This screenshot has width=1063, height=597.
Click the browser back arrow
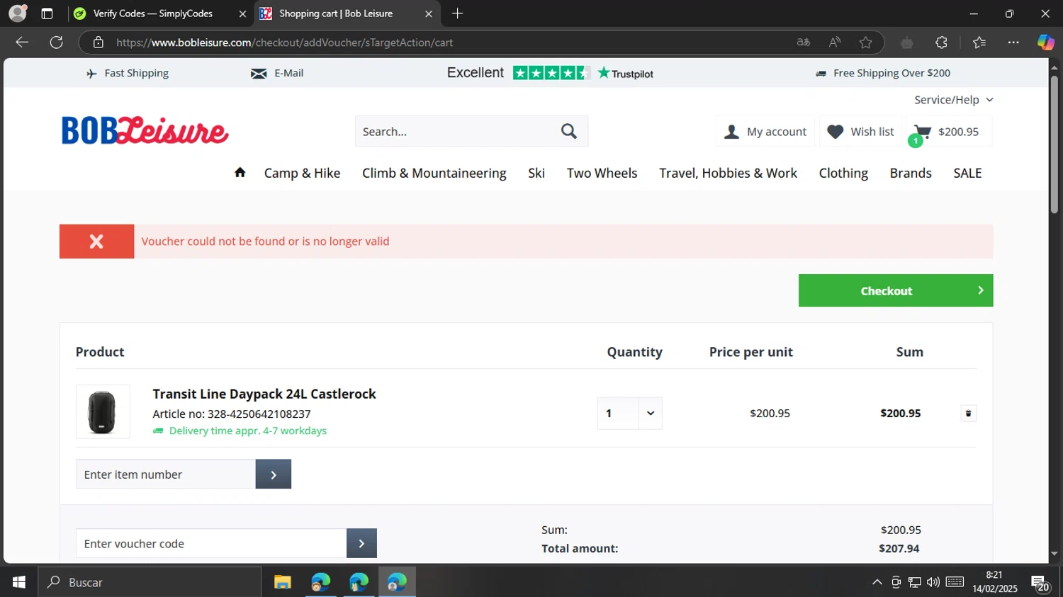(x=22, y=42)
